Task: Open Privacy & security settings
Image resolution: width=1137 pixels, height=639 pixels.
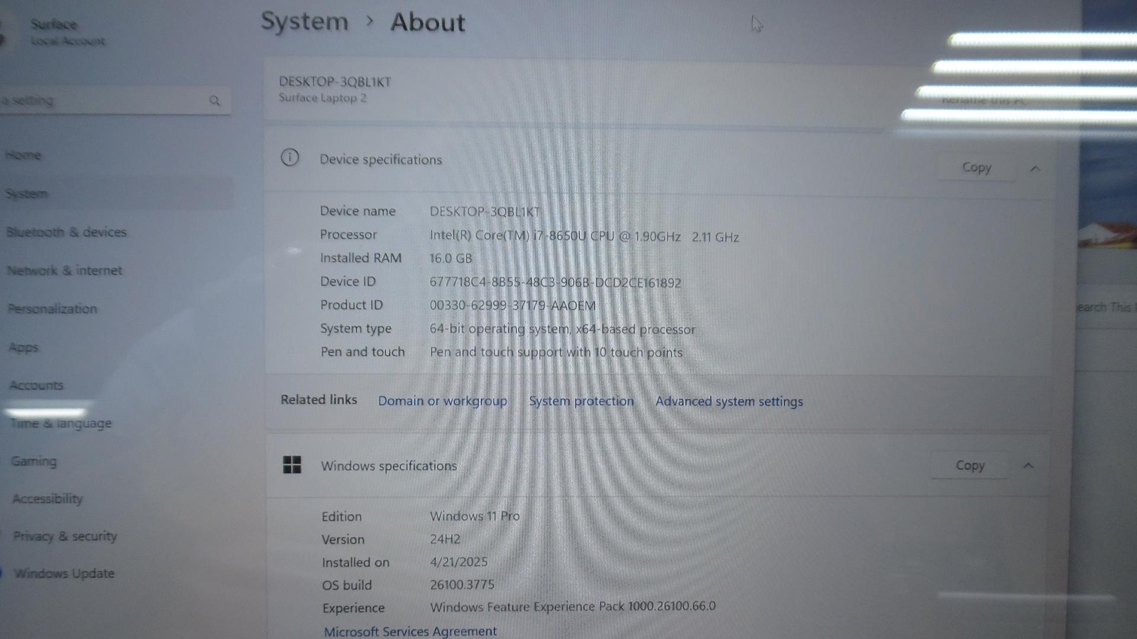Action: pos(65,537)
